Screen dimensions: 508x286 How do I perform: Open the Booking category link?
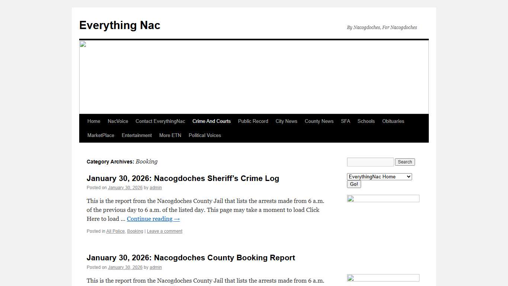pyautogui.click(x=135, y=231)
